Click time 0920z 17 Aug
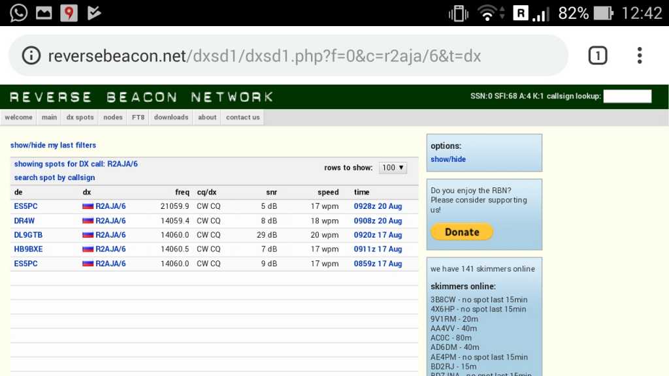Image resolution: width=669 pixels, height=376 pixels. pos(378,235)
